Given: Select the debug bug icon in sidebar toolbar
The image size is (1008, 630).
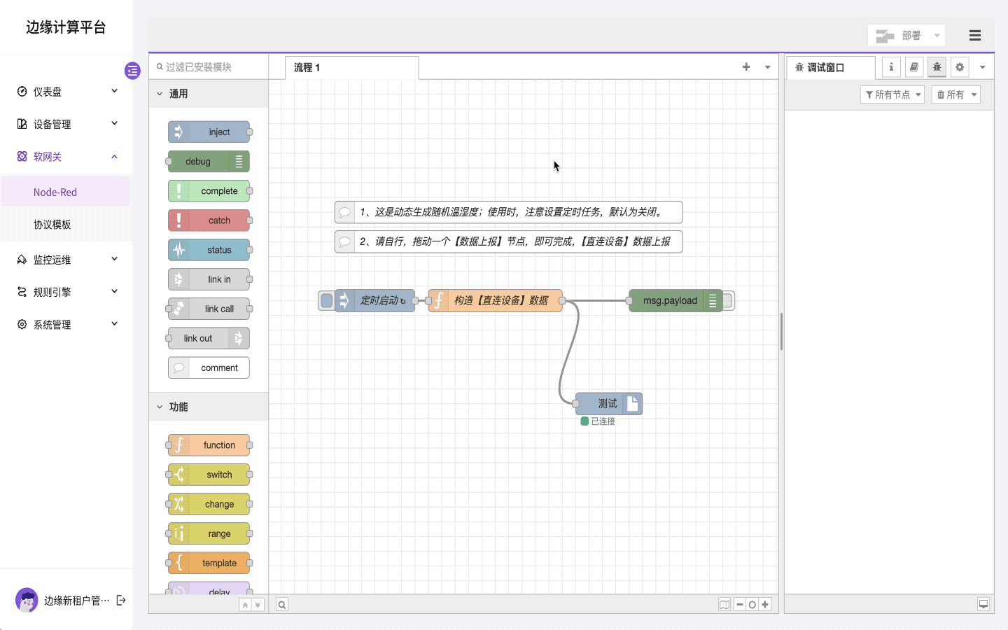Looking at the screenshot, I should pyautogui.click(x=937, y=66).
